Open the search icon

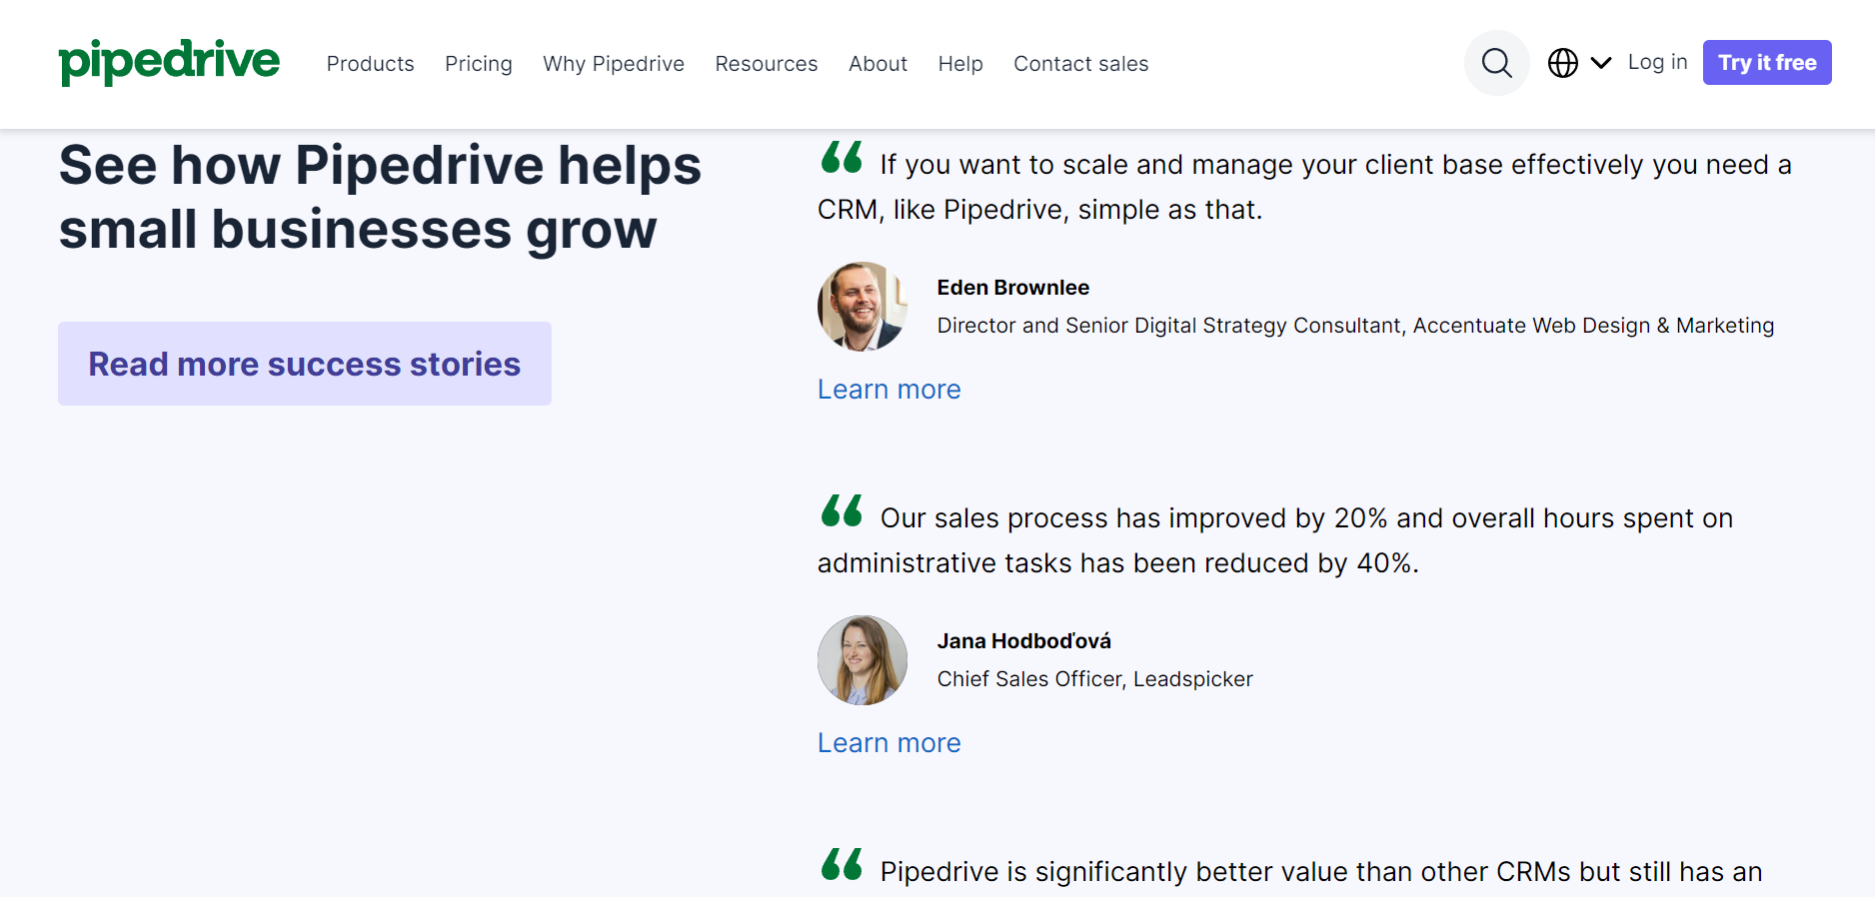[x=1496, y=63]
